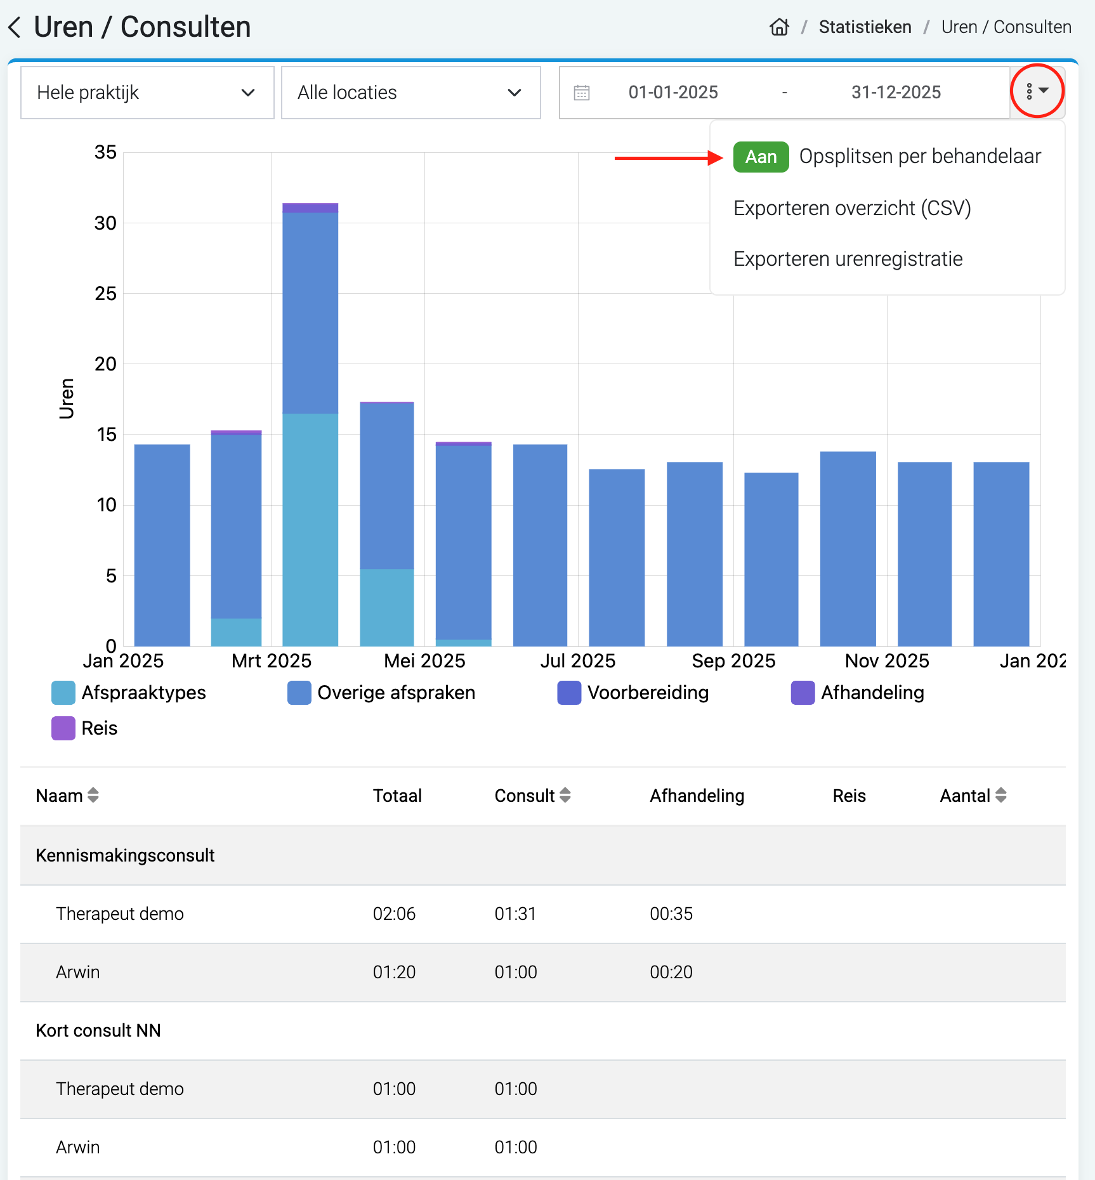
Task: Toggle Voorbereiding series in legend
Action: [x=633, y=692]
